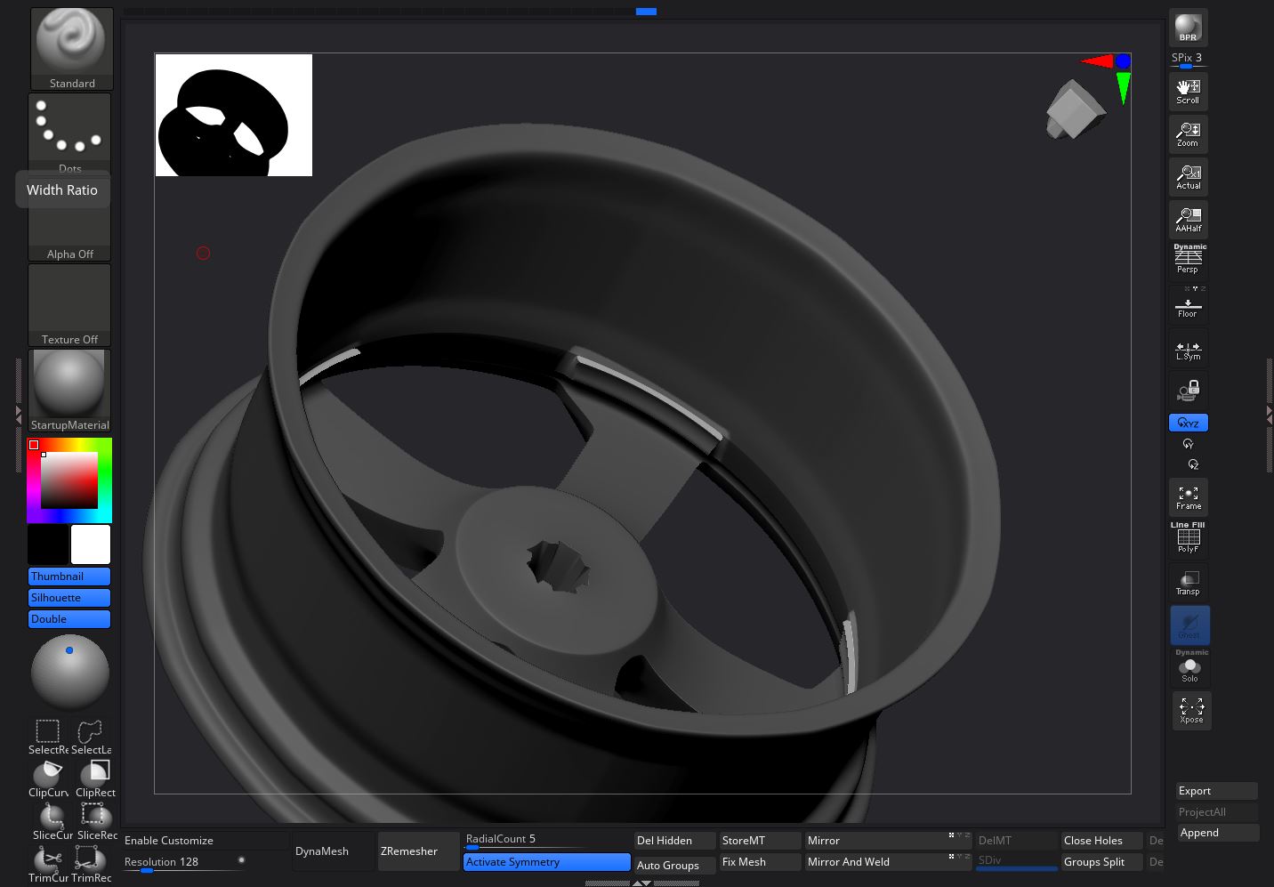Viewport: 1274px width, 887px height.
Task: Toggle the Persp perspective mode
Action: click(1188, 260)
